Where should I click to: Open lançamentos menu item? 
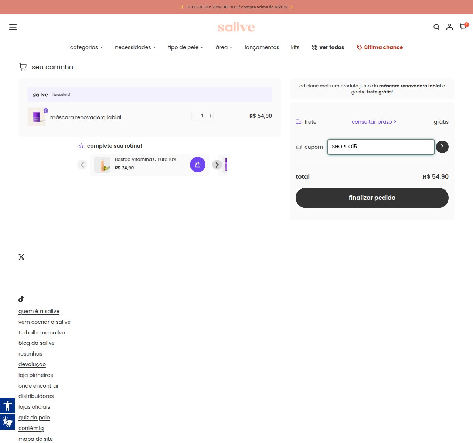(262, 47)
